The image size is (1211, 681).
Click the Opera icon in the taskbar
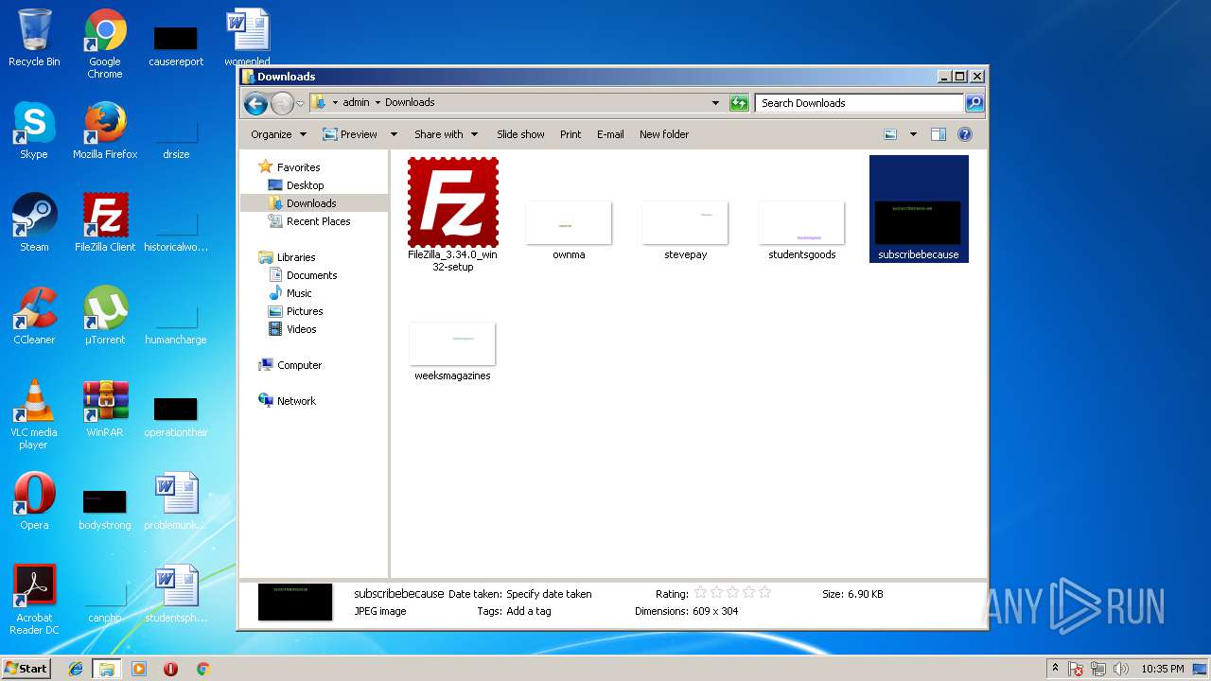(171, 669)
